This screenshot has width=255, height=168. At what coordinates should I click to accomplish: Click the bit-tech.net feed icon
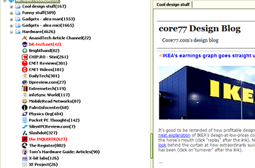click(24, 44)
